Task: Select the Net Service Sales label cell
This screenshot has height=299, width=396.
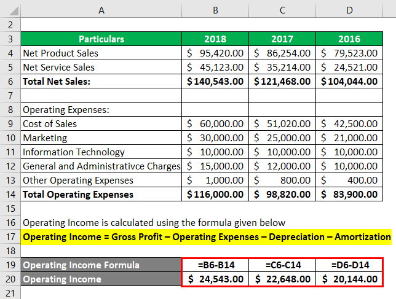Action: coord(101,67)
